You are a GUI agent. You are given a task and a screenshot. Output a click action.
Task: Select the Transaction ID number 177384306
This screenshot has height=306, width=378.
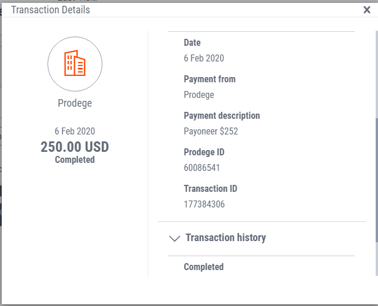pos(204,204)
